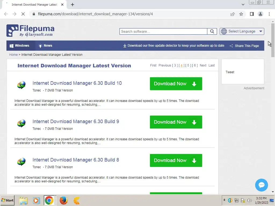Download Now for IDM 6.30 Build 8
Screen dimensions: 275x206
(x=176, y=160)
